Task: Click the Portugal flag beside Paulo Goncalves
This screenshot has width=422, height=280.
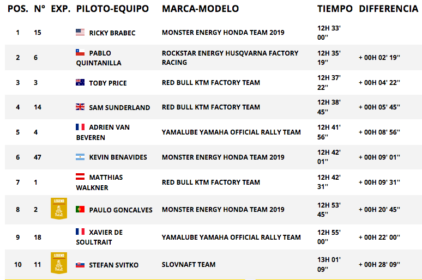Action: coord(80,209)
